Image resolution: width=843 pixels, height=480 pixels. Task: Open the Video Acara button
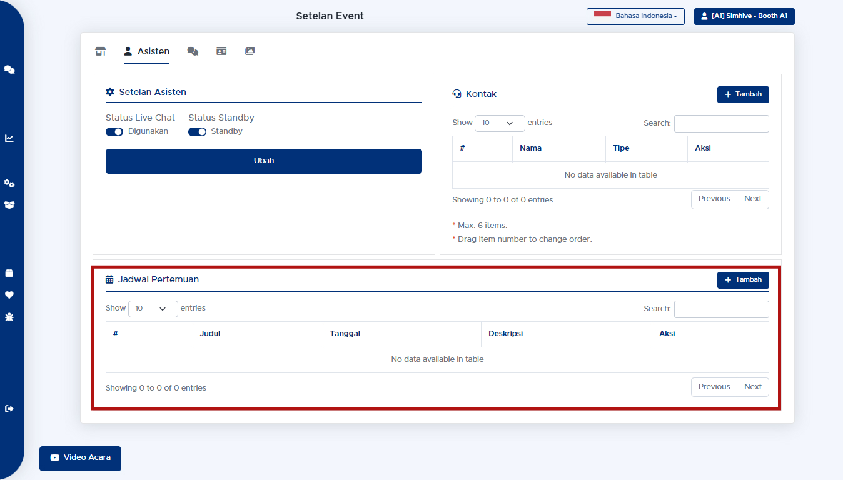pyautogui.click(x=80, y=458)
